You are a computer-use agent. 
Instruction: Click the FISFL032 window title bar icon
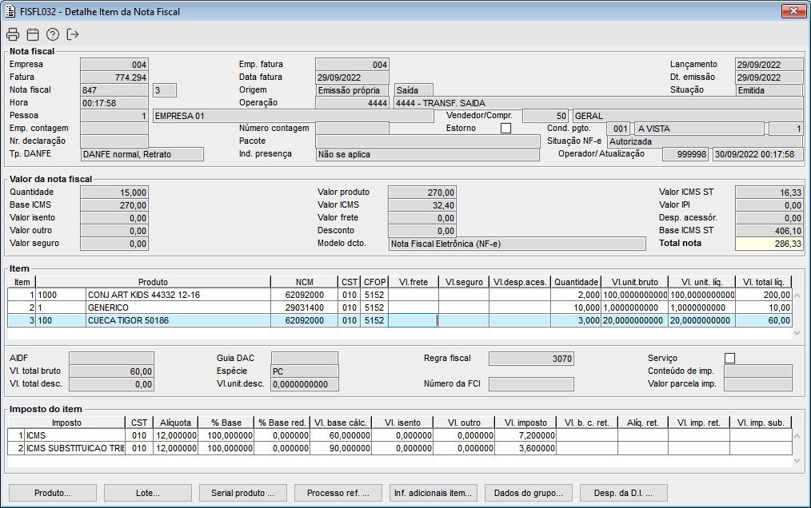[x=10, y=11]
